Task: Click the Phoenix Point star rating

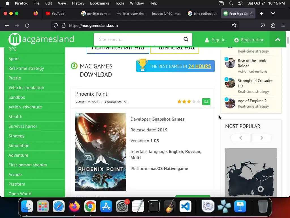Action: (189, 102)
